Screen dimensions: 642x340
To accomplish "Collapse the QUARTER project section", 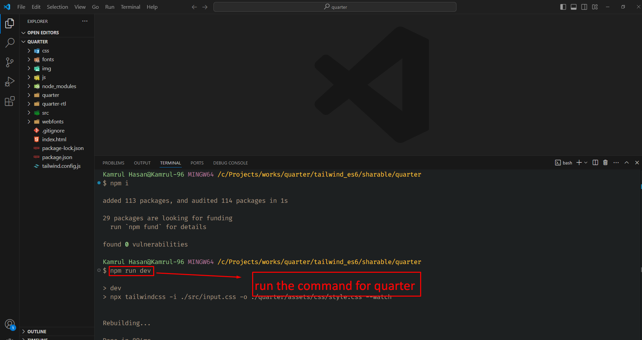I will (x=37, y=42).
